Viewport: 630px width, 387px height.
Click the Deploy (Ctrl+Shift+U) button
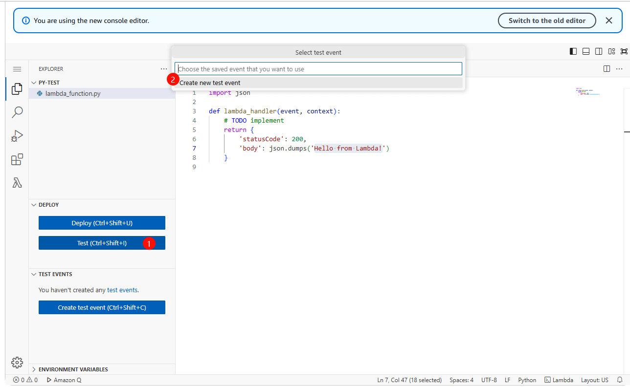tap(102, 223)
